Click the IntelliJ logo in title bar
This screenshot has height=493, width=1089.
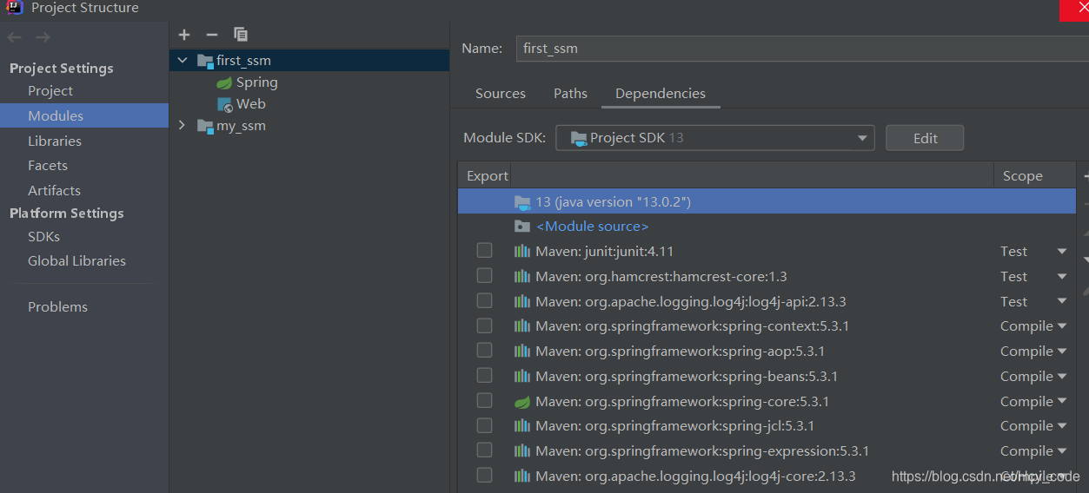[x=15, y=8]
